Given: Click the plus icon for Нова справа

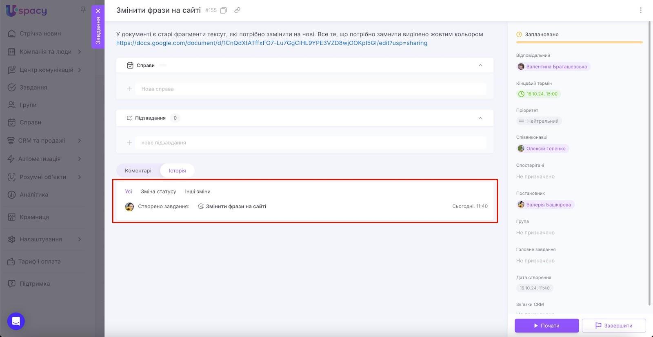Looking at the screenshot, I should [x=129, y=89].
